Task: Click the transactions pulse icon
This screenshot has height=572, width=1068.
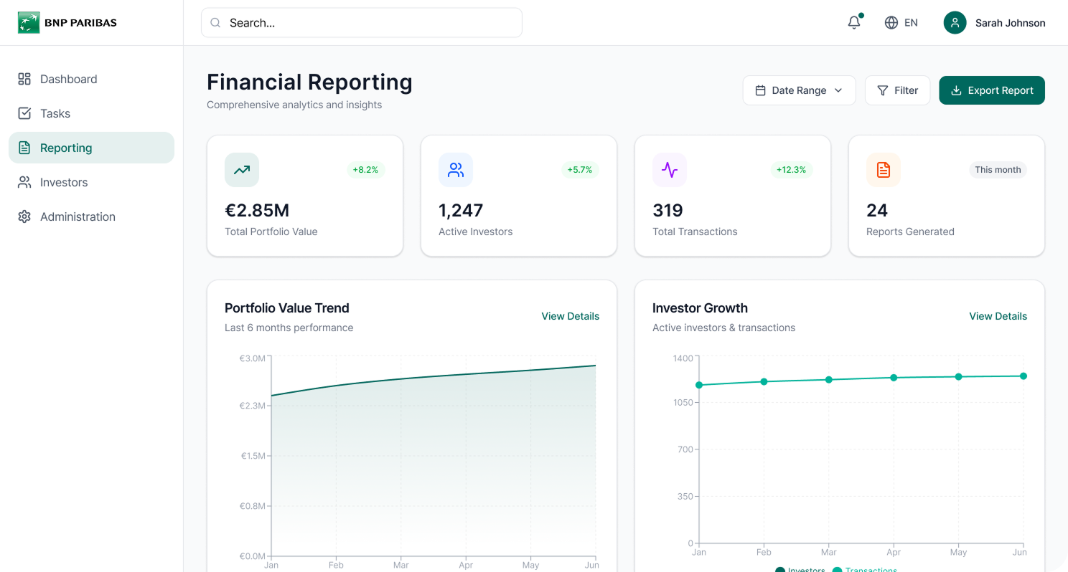Action: [669, 170]
